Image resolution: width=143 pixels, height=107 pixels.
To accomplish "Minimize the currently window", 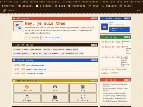I will (125, 37).
